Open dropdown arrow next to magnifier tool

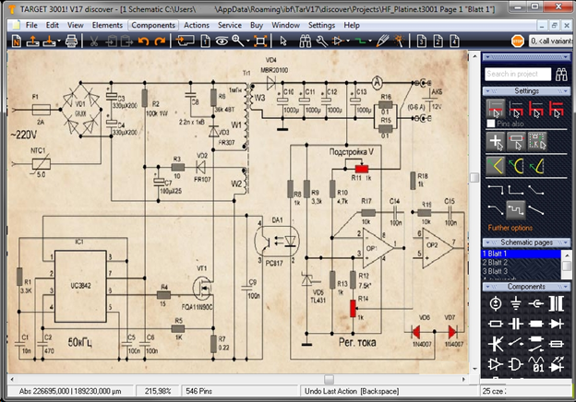point(248,41)
